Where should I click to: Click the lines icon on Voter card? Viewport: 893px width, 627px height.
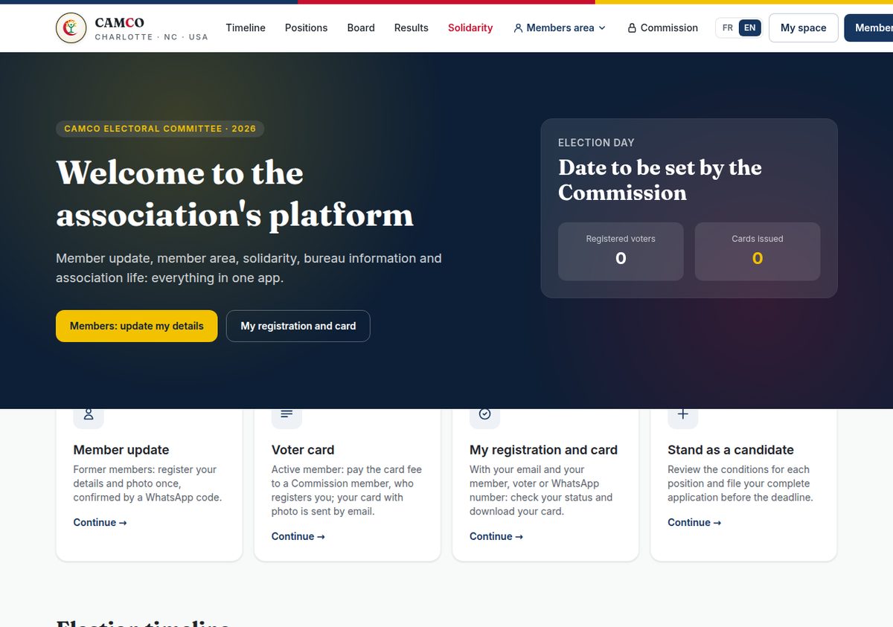(287, 414)
